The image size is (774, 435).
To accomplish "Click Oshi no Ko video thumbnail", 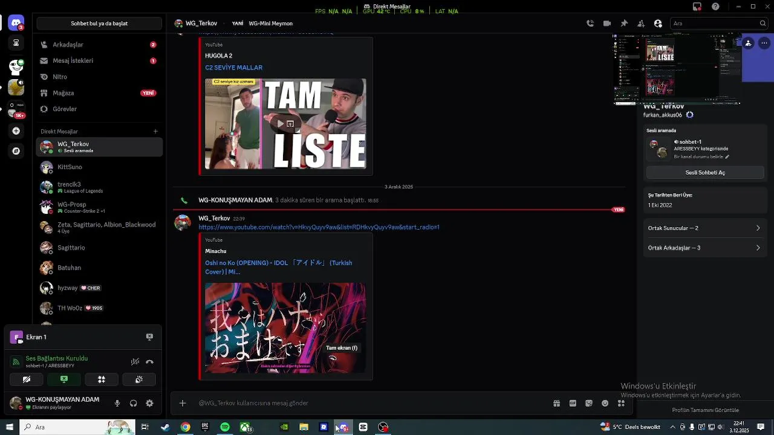I will point(285,328).
